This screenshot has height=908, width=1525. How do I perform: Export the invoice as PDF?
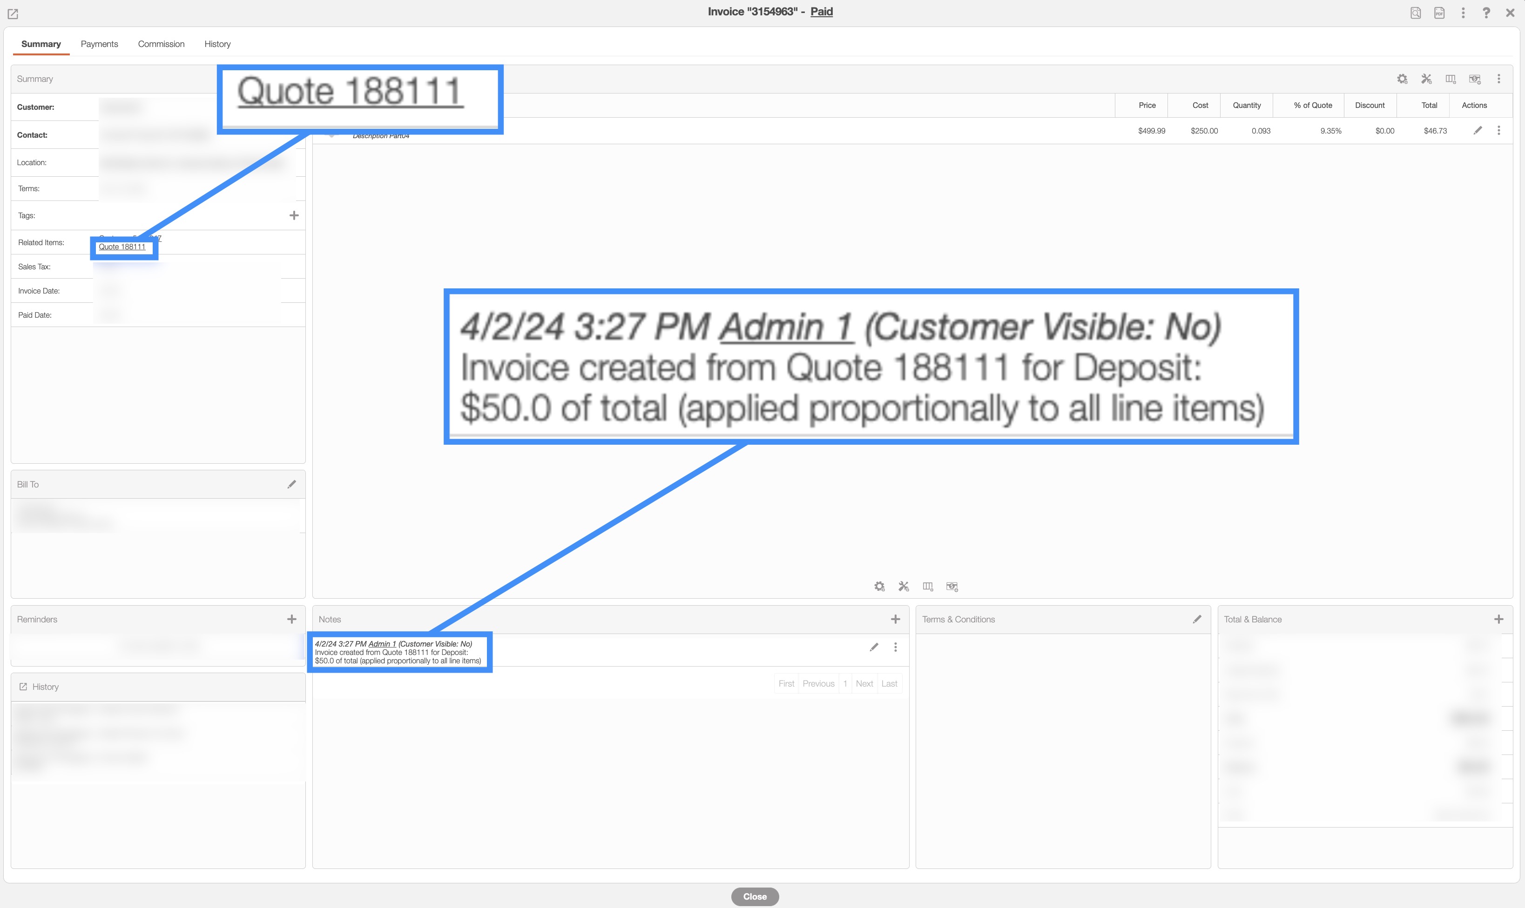[1439, 13]
